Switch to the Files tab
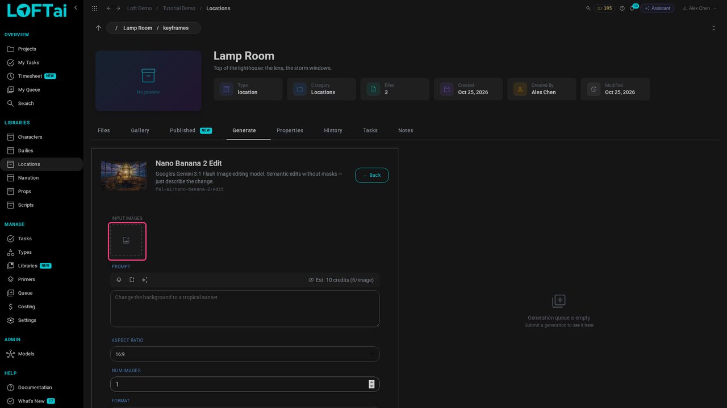The height and width of the screenshot is (408, 727). (104, 130)
